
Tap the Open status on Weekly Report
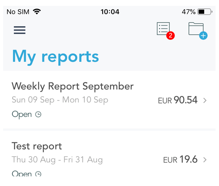tap(21, 114)
